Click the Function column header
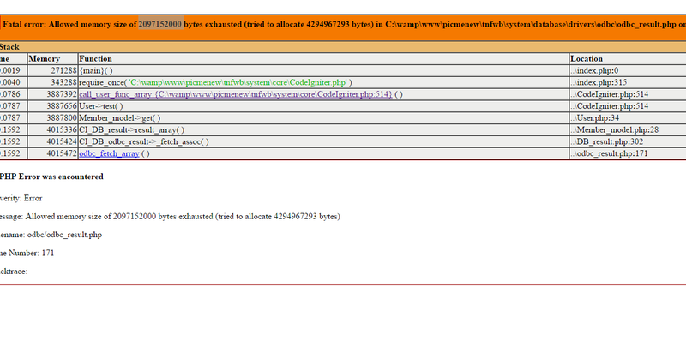 tap(324, 58)
